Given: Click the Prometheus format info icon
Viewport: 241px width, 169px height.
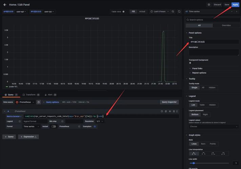Looking at the screenshot, I should tap(79, 126).
